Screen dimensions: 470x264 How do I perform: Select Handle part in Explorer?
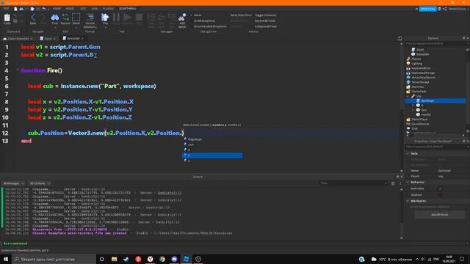click(426, 114)
